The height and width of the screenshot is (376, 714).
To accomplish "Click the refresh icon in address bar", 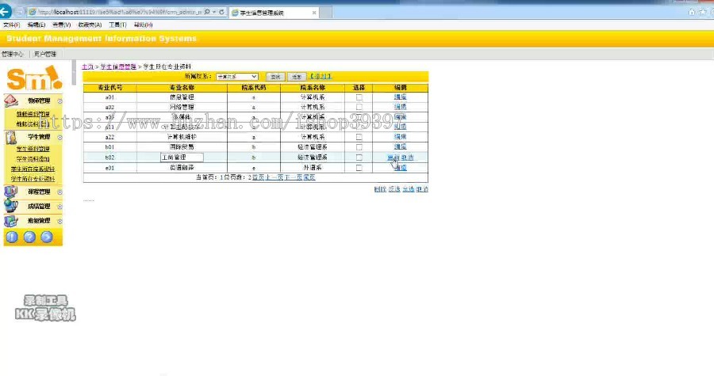I will tap(222, 12).
